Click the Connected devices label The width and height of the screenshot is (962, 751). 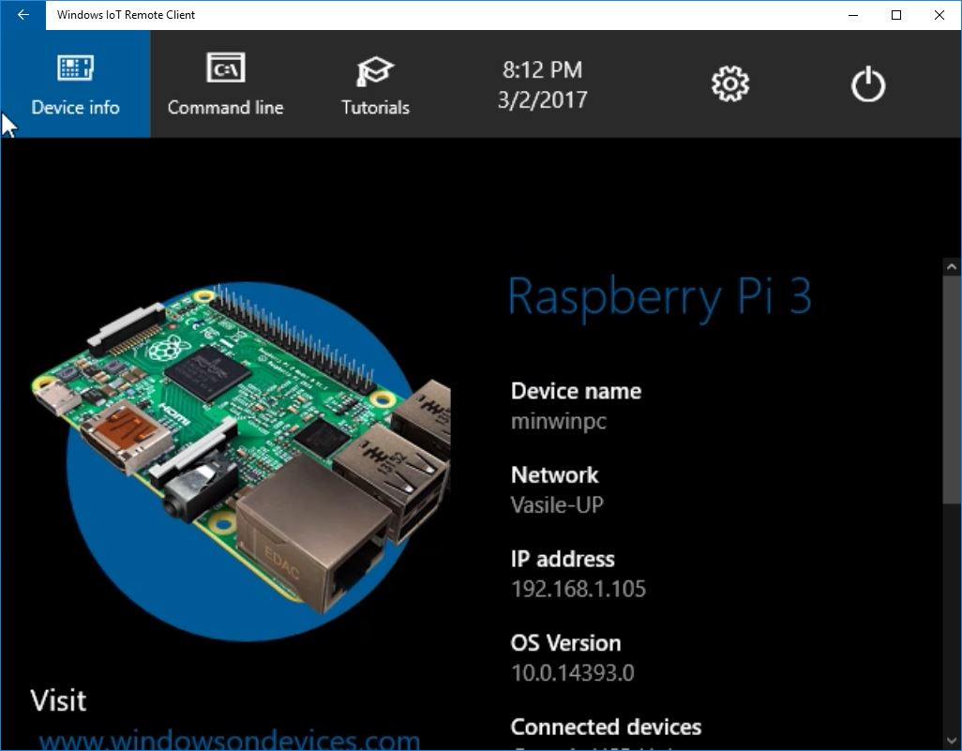pos(606,727)
